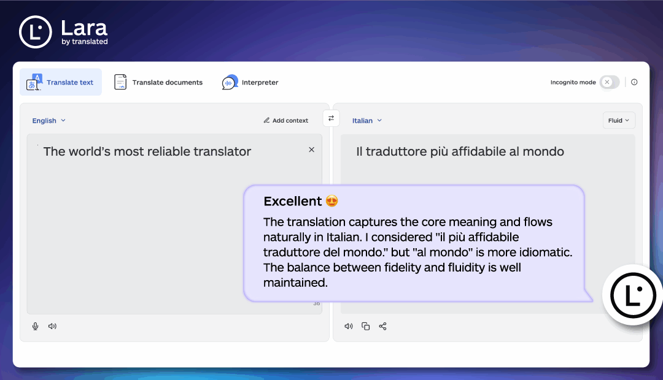The width and height of the screenshot is (663, 380).
Task: Open the Italian target language dropdown
Action: (367, 120)
